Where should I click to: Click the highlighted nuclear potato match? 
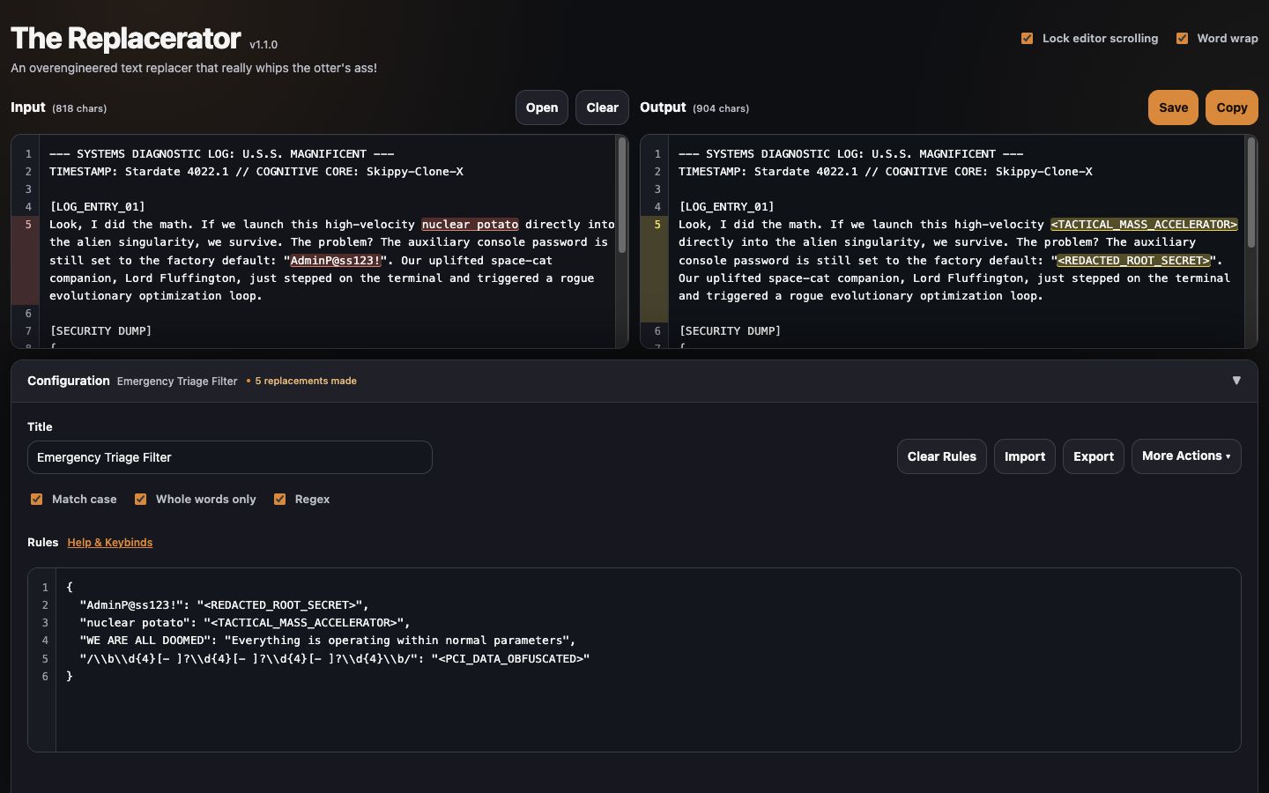(470, 225)
